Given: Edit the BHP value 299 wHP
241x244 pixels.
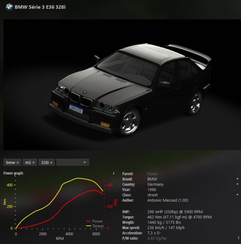Looking at the screenshot, I should [175, 212].
